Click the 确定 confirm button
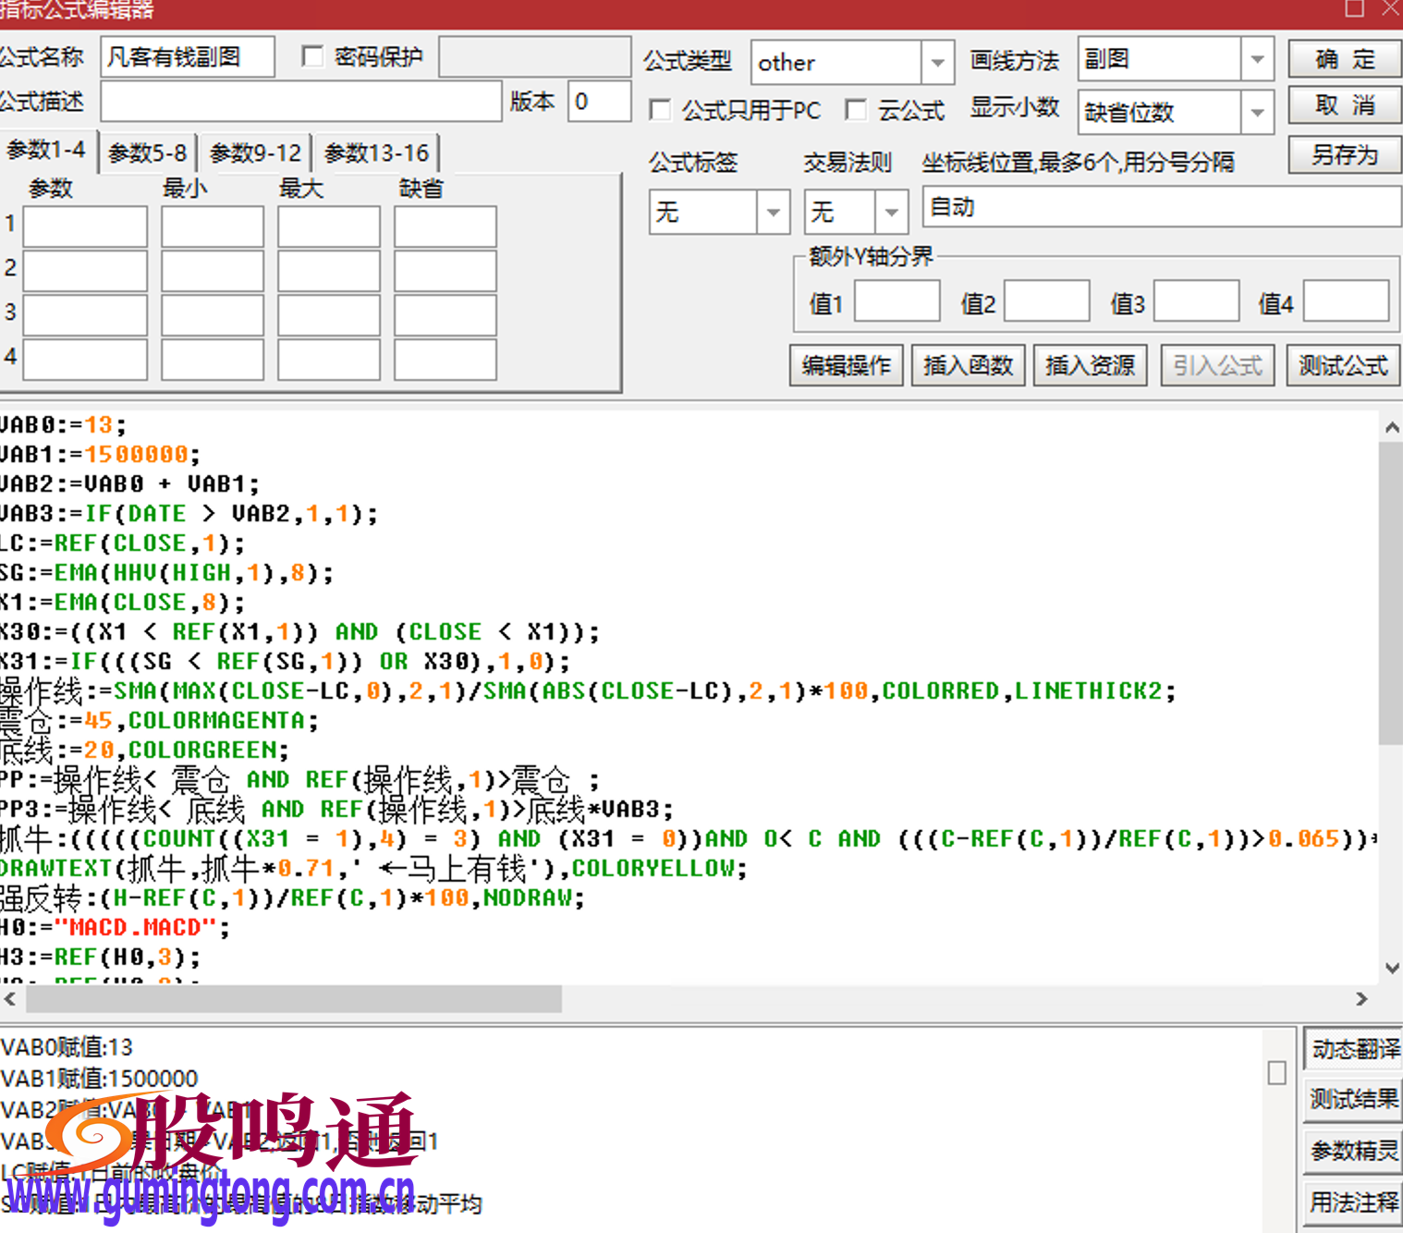This screenshot has width=1403, height=1233. click(1343, 59)
